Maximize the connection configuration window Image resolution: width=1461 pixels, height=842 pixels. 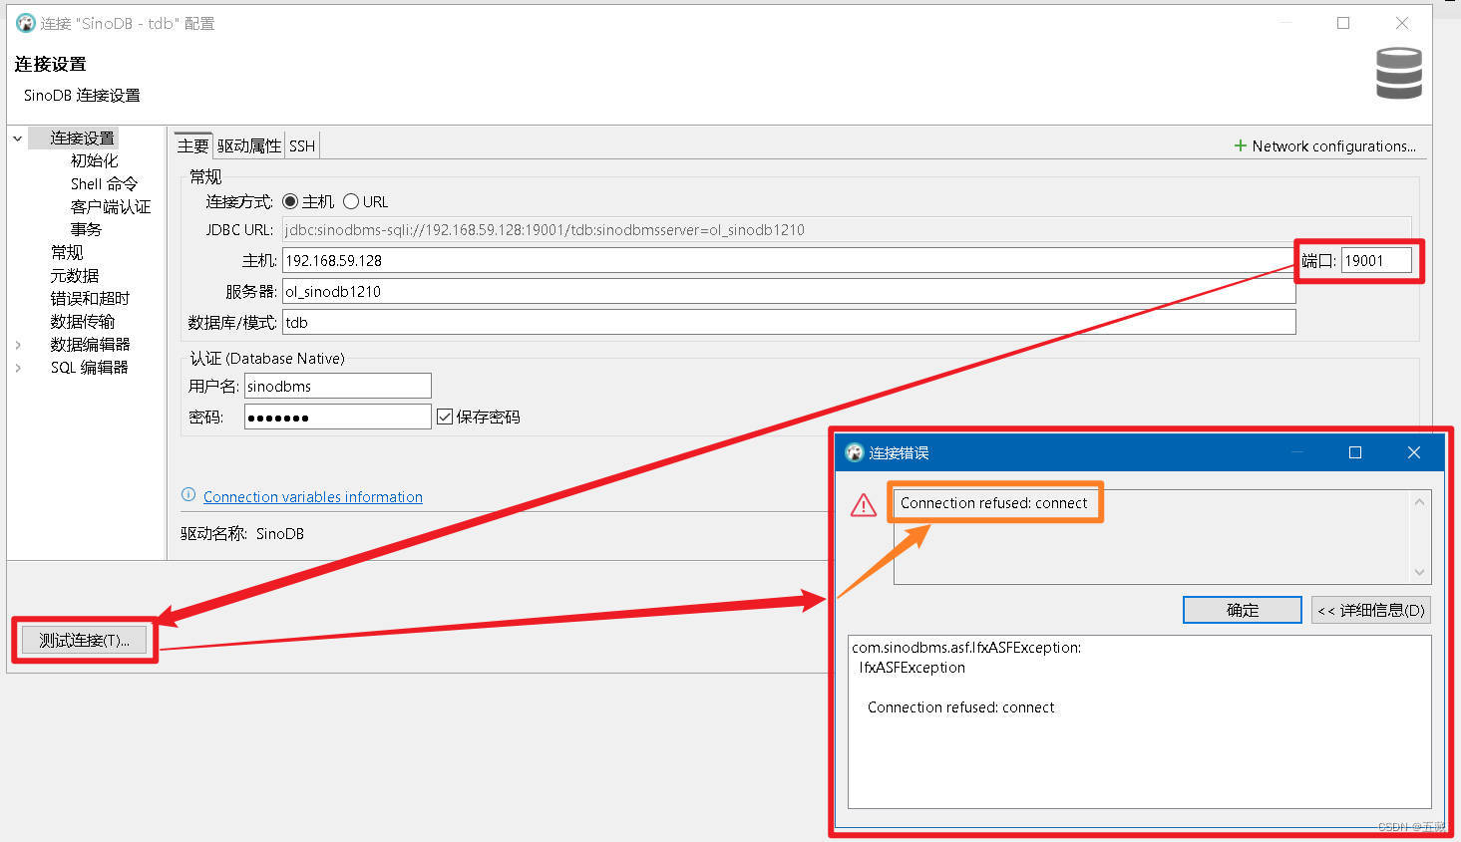(x=1343, y=23)
